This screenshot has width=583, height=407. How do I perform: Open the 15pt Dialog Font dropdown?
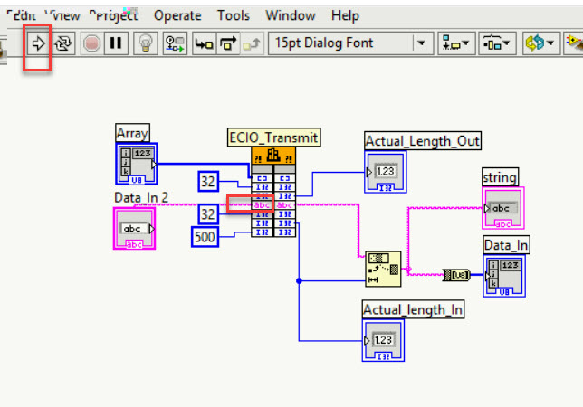350,43
